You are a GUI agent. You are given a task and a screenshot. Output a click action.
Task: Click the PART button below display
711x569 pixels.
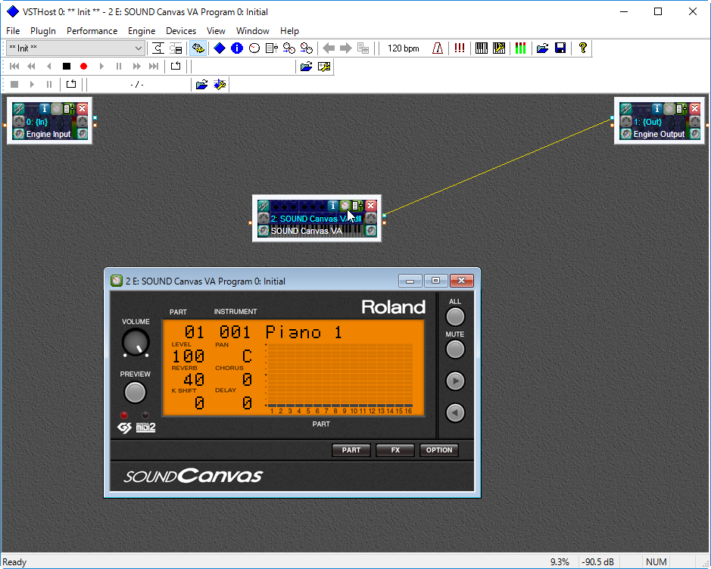tap(351, 450)
